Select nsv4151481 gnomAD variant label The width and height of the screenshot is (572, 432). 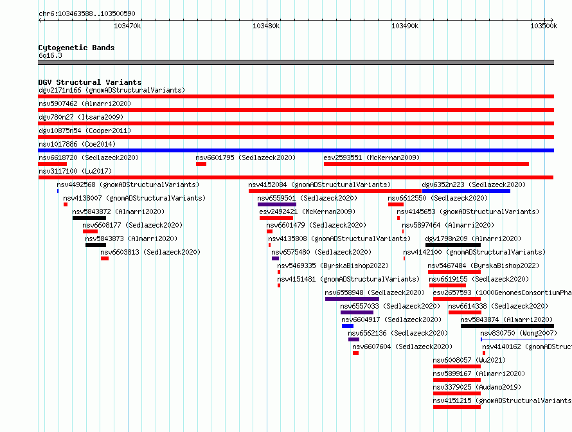point(348,279)
